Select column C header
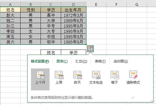The width and height of the screenshot is (156, 105). coord(51,5)
